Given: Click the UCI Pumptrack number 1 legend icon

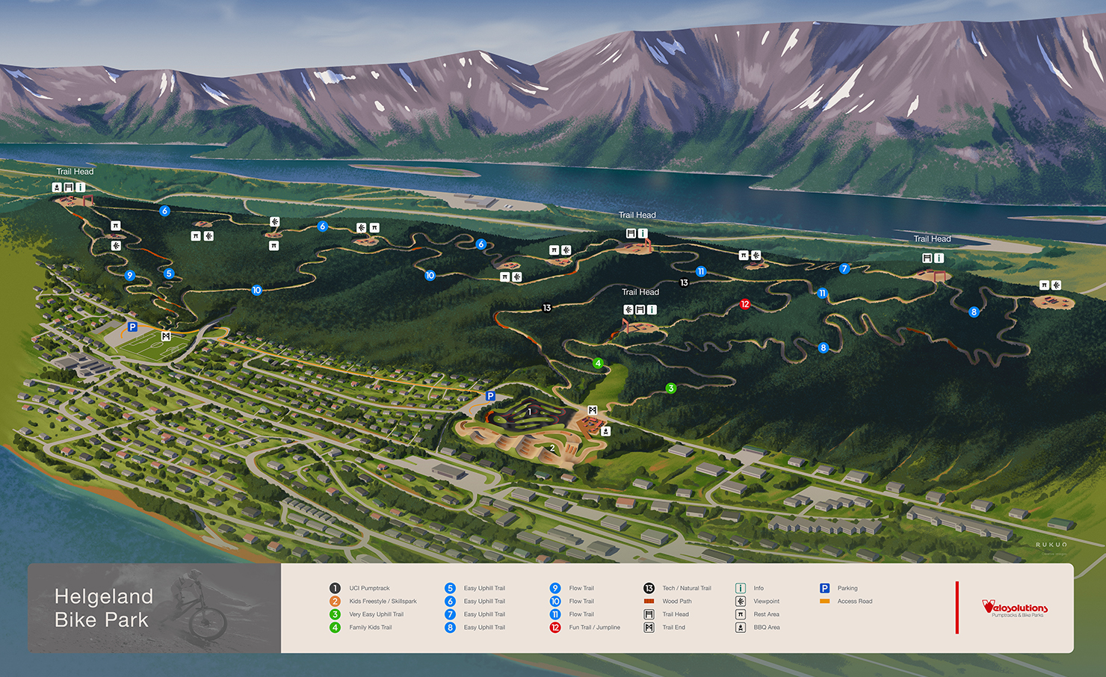Looking at the screenshot, I should pos(335,588).
